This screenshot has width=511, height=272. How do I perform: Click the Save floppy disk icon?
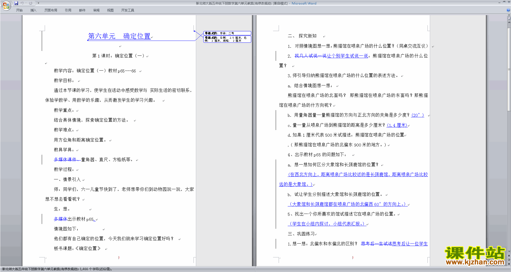pos(16,3)
